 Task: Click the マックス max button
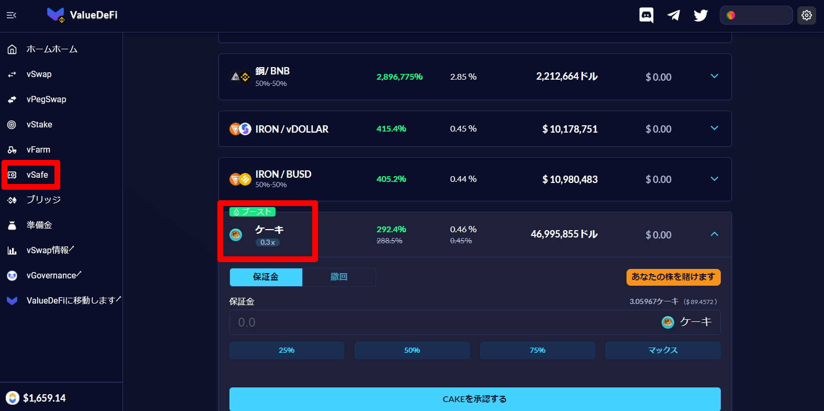pos(663,350)
